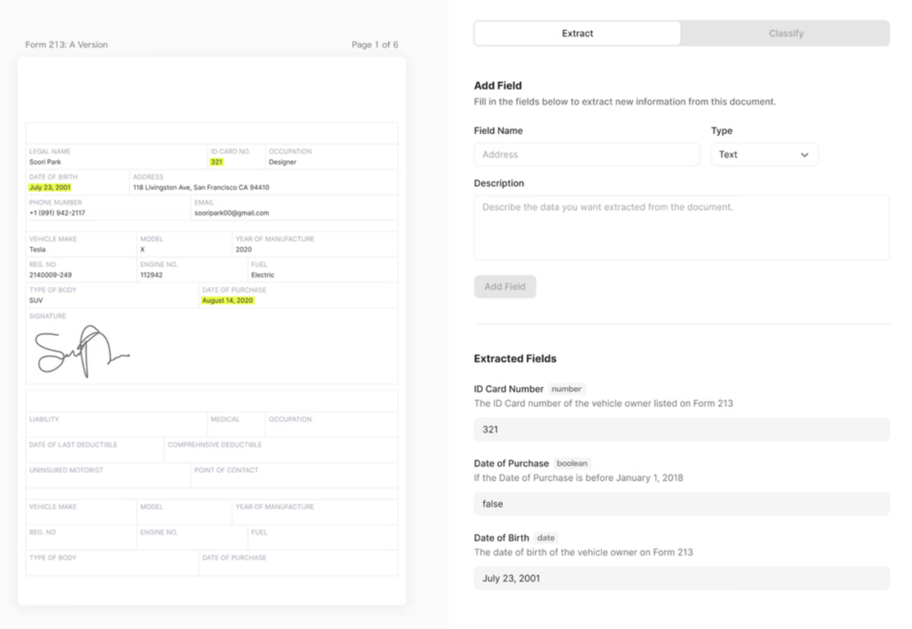This screenshot has width=912, height=629.
Task: Click the vehicle make value Tesla
Action: [x=37, y=250]
